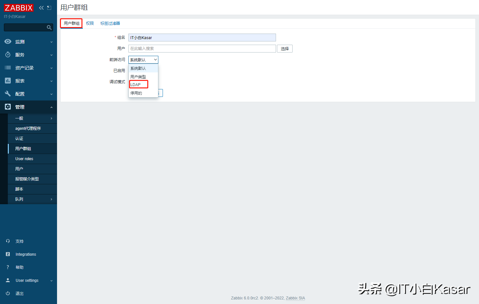Click the eye icon for 监测
The image size is (479, 304).
tap(8, 41)
